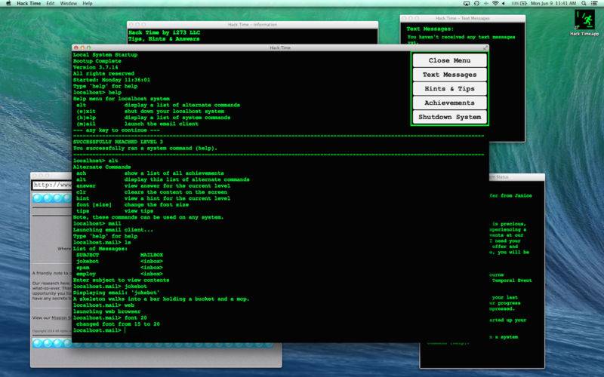Click the Hints & Tips button
This screenshot has height=377, width=604.
pos(449,88)
